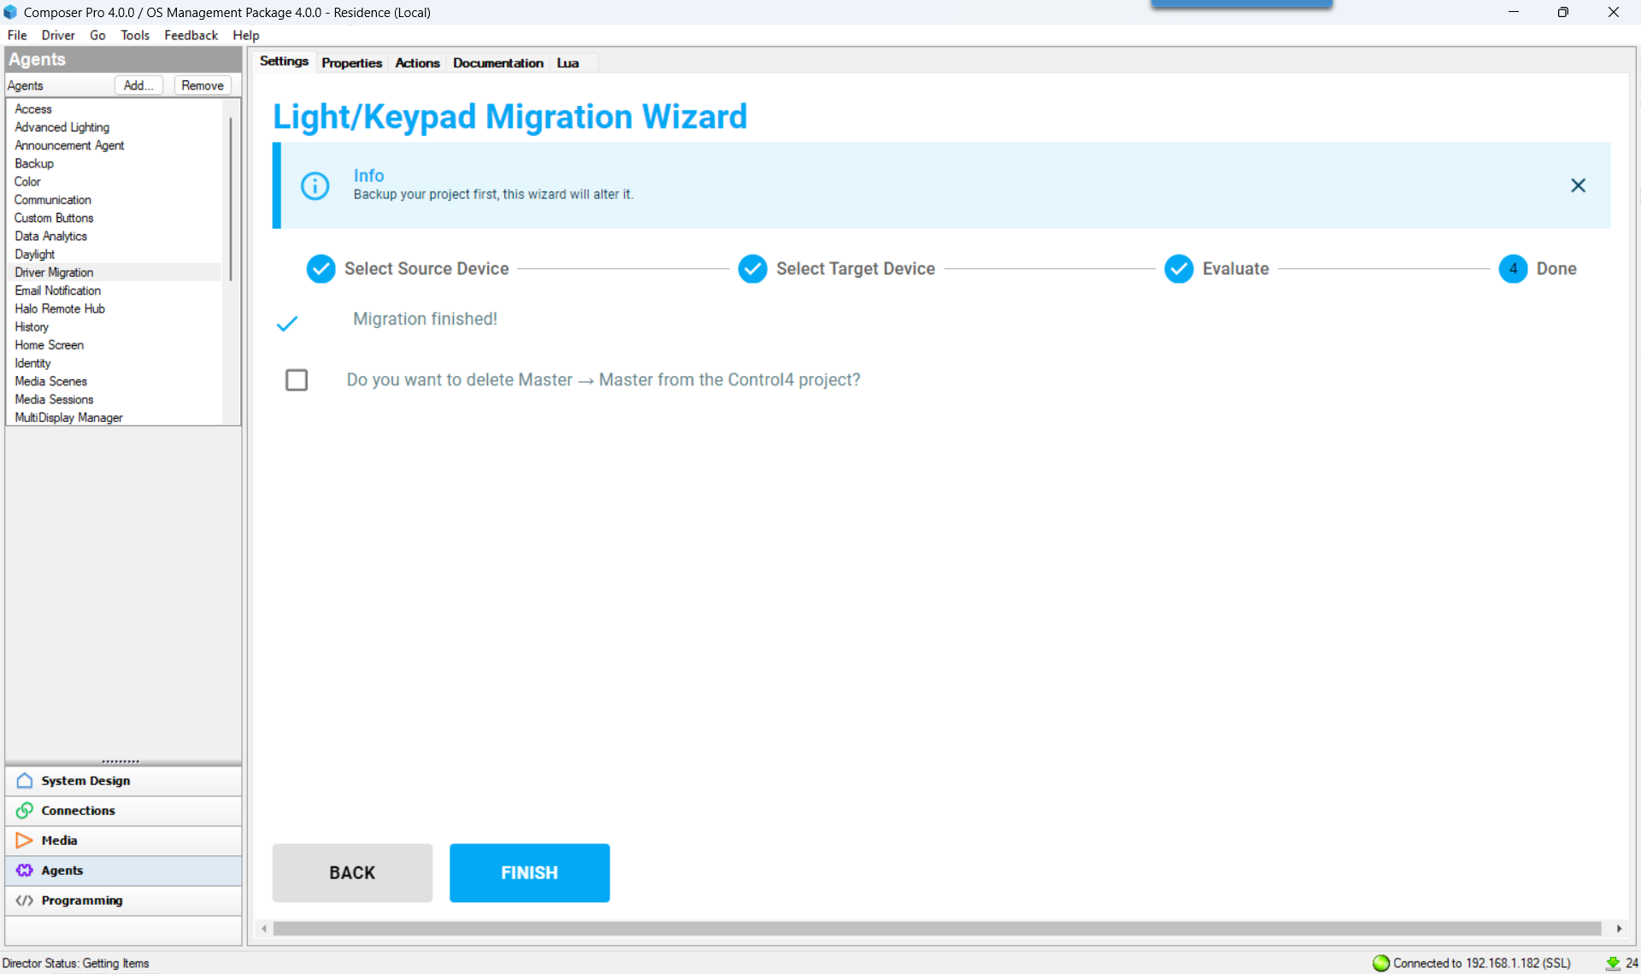Click the green download arrow status icon

[x=1613, y=963]
